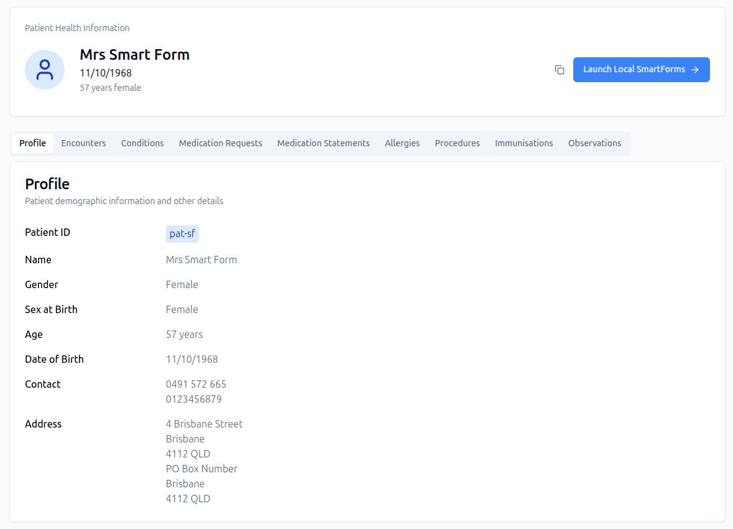
Task: Show the Procedures tab
Action: pyautogui.click(x=457, y=143)
